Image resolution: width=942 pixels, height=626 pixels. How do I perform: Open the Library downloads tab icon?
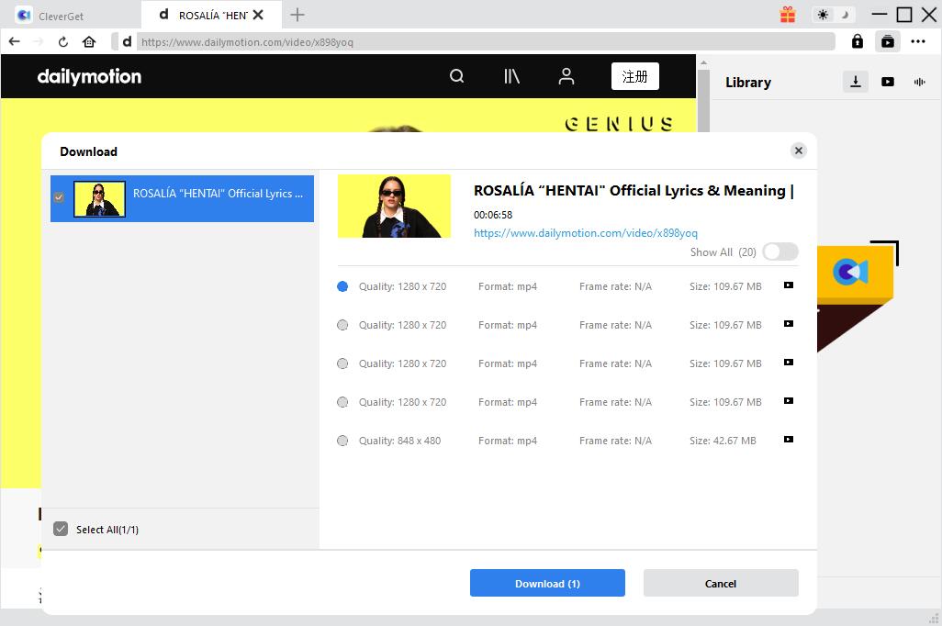pos(856,82)
